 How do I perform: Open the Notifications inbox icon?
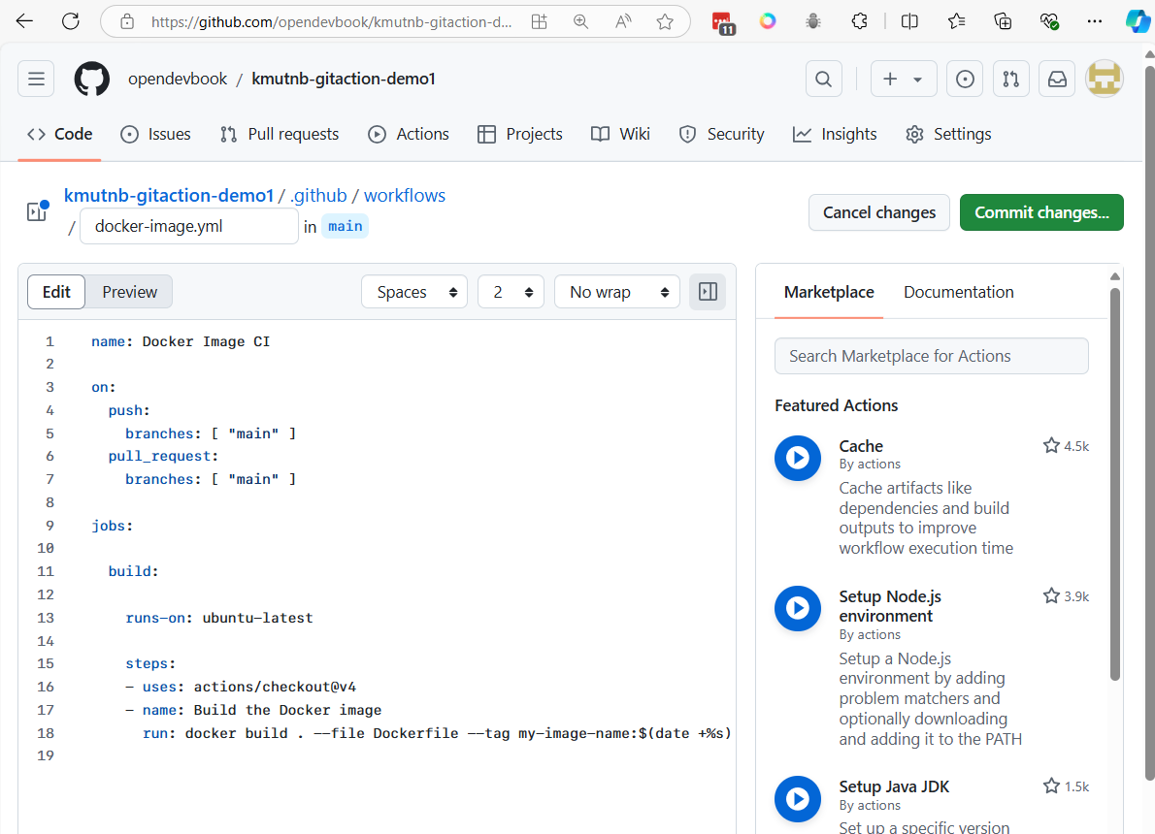click(1057, 79)
